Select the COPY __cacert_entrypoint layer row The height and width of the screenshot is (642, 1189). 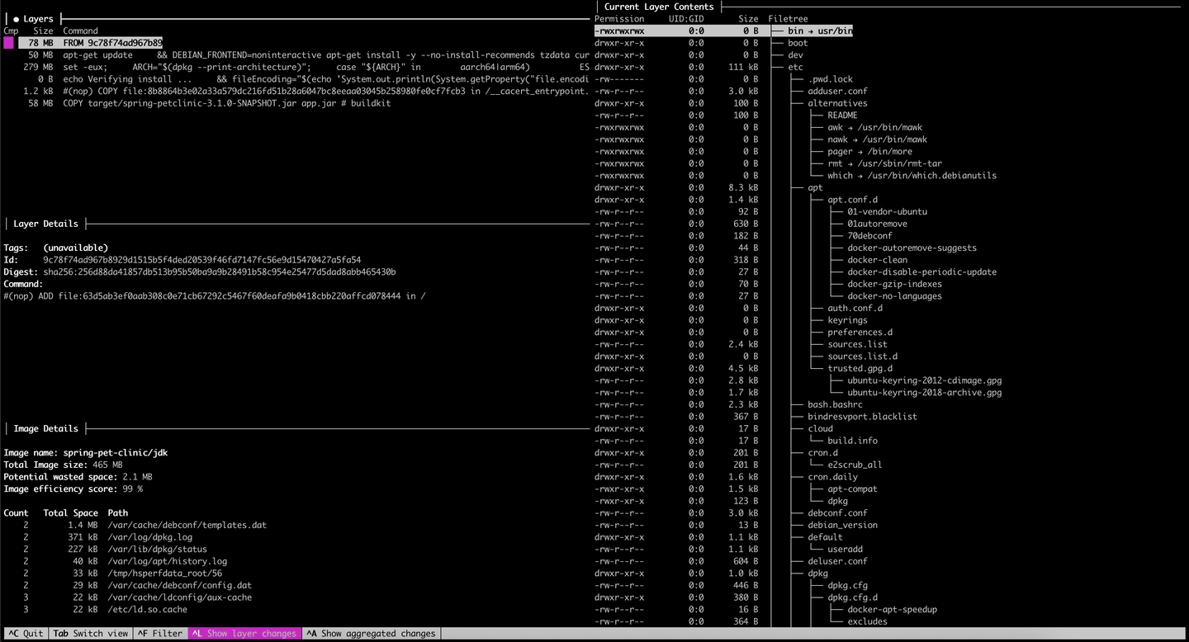(297, 91)
